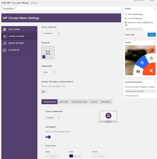Click the Custom CSS sidebar icon

pos(5,50)
